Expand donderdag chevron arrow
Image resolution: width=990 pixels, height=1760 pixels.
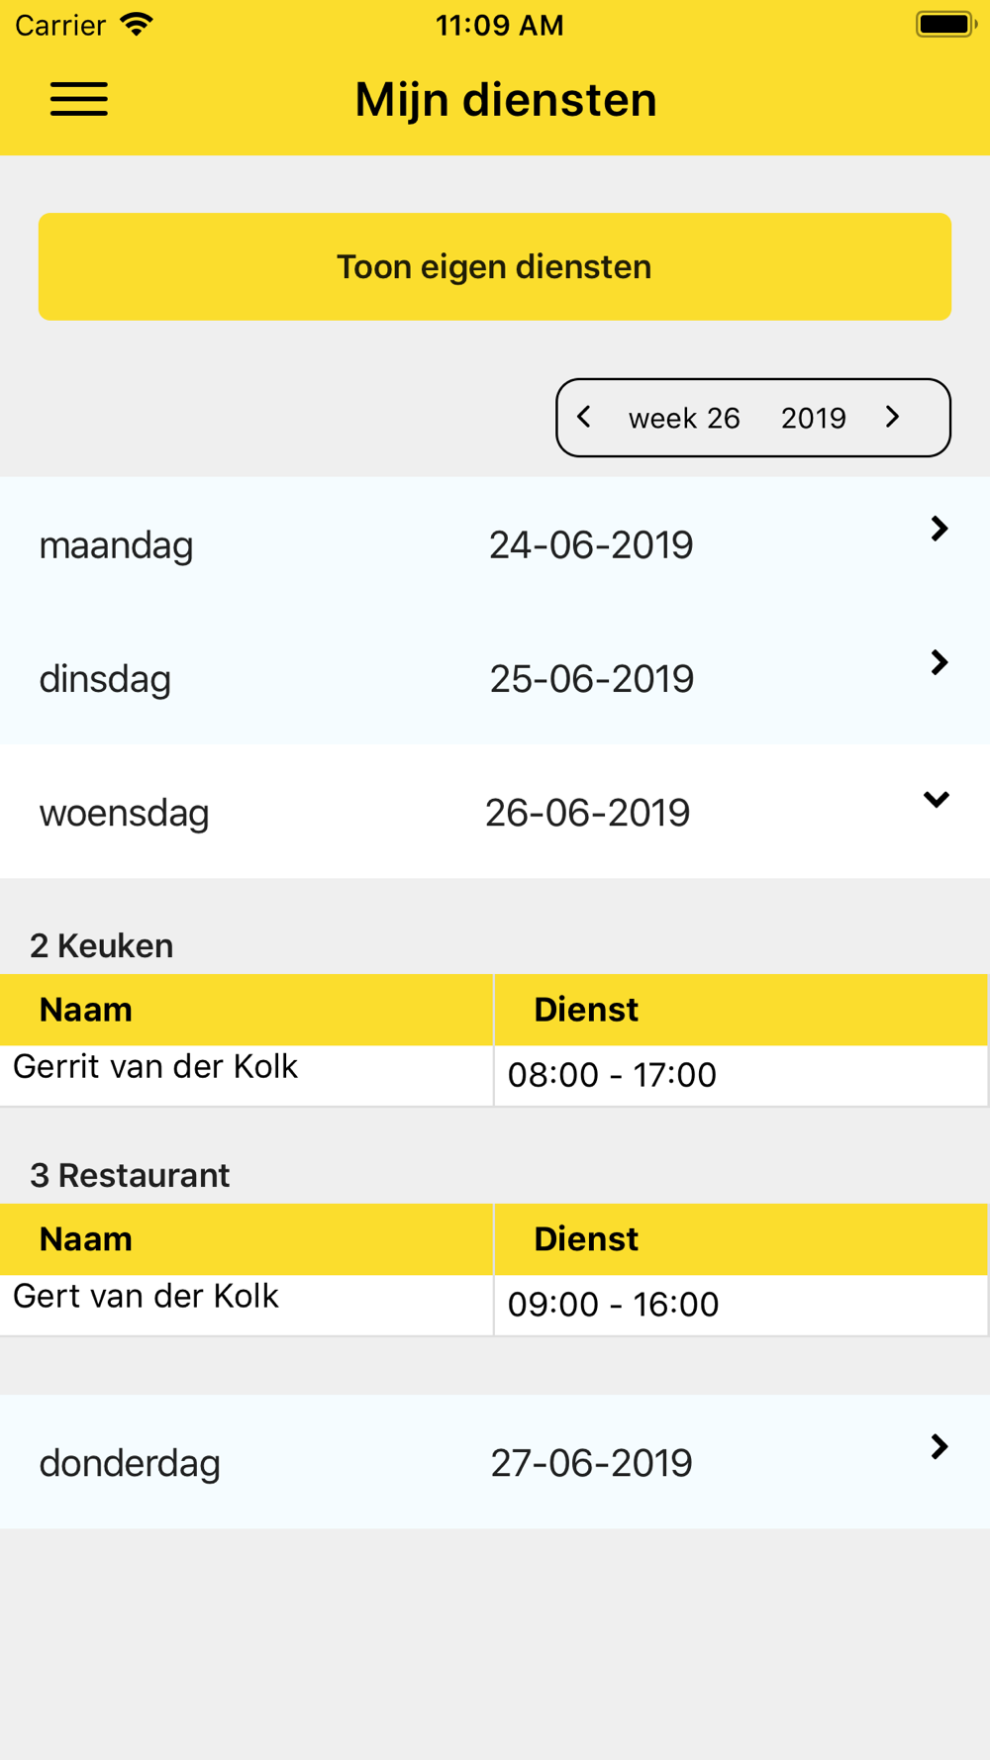(940, 1447)
